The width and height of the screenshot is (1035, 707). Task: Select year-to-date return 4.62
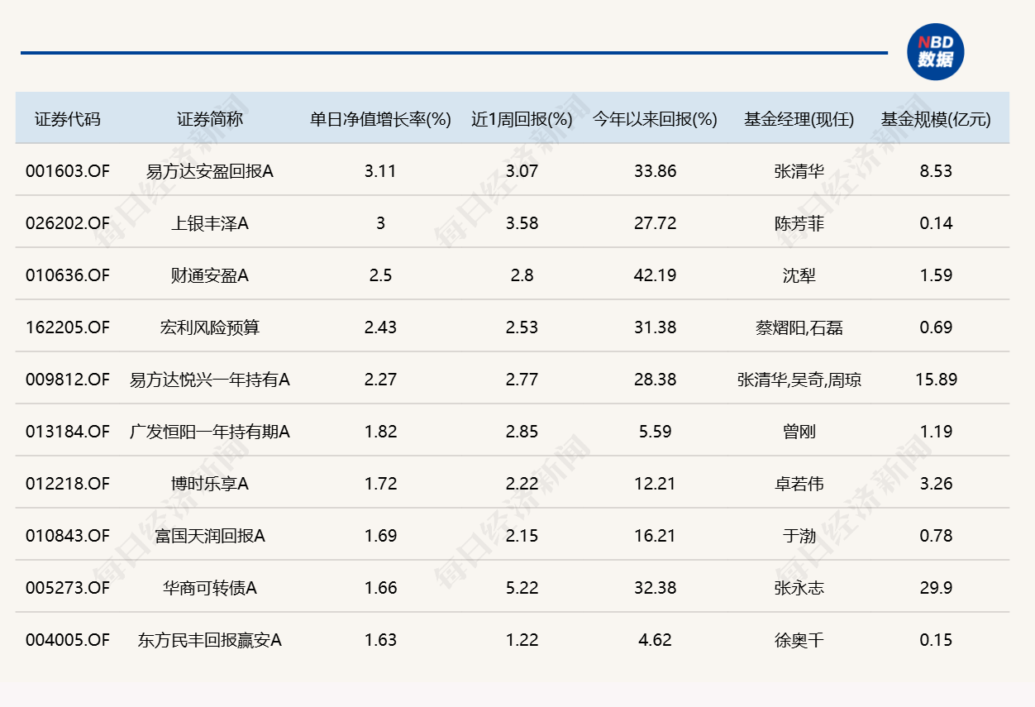[x=655, y=640]
